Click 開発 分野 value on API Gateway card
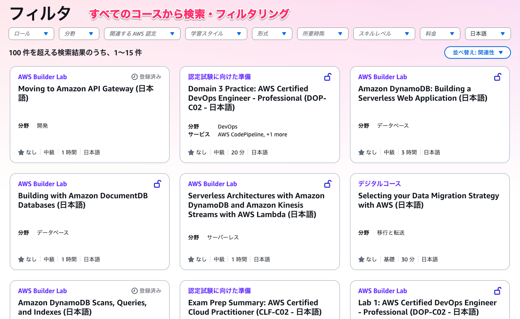The image size is (520, 319). pyautogui.click(x=42, y=126)
